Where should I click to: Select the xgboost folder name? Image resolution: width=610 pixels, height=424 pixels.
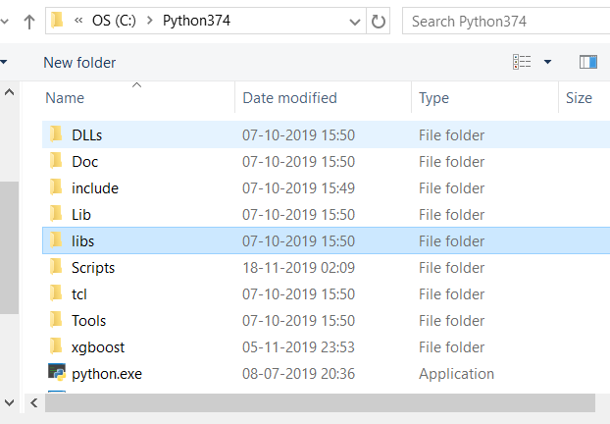98,347
